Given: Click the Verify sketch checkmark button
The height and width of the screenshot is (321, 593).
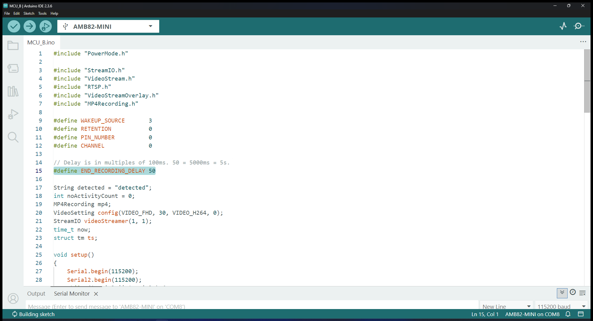Looking at the screenshot, I should (x=14, y=26).
